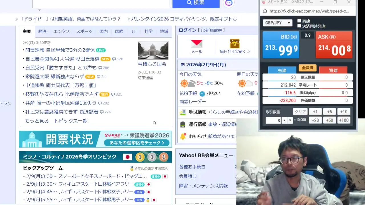Click the もっと見る link

pos(37,121)
